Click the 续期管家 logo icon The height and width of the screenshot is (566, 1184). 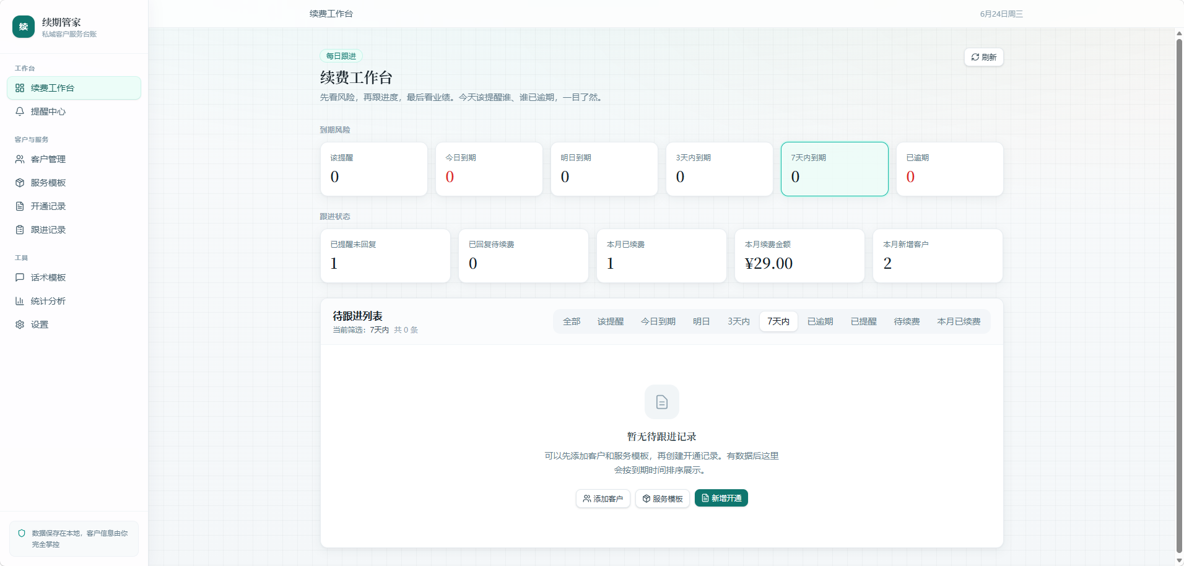[x=24, y=27]
